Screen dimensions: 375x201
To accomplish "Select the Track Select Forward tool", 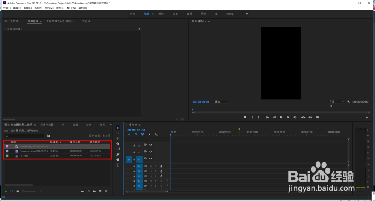I will [x=118, y=133].
